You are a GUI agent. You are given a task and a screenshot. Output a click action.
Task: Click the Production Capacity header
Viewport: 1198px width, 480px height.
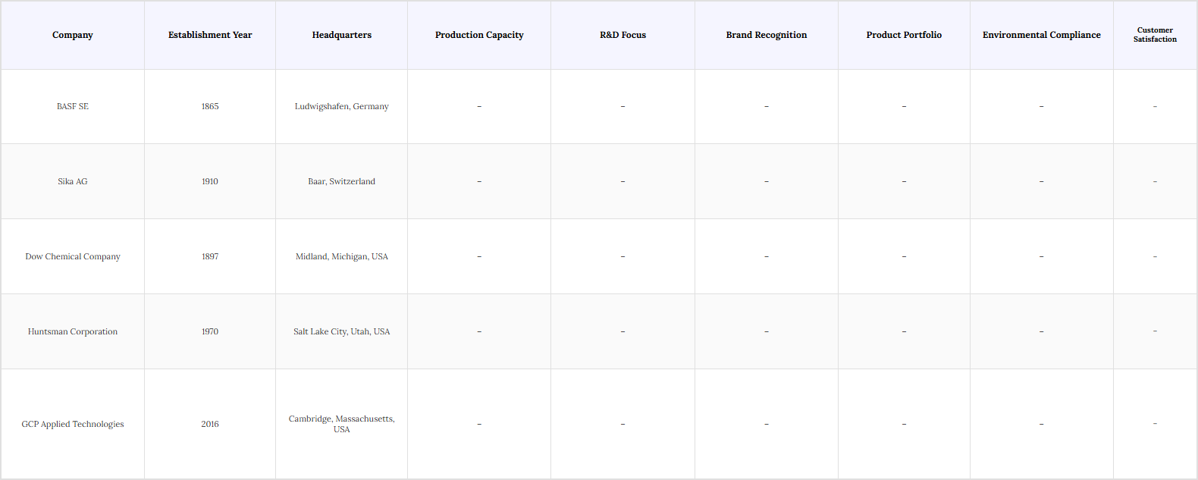[x=479, y=35]
